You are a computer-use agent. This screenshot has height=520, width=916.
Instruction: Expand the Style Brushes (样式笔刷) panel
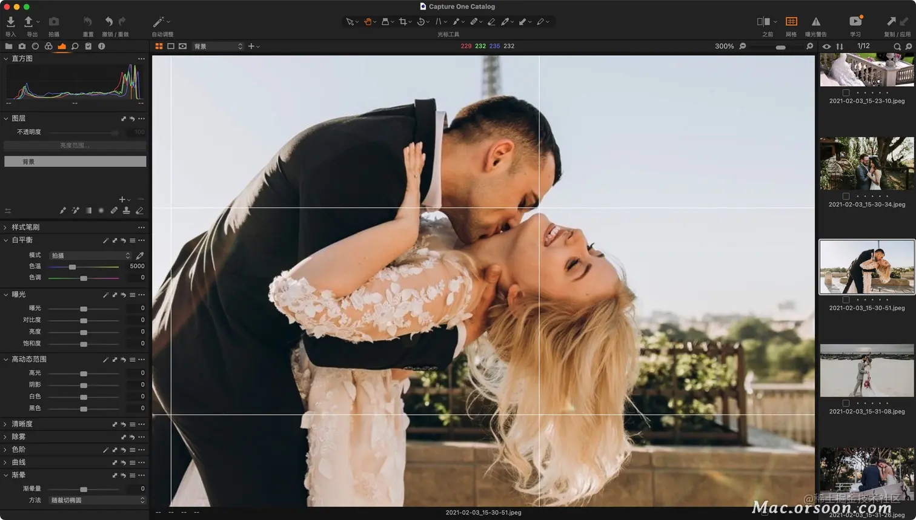point(6,228)
